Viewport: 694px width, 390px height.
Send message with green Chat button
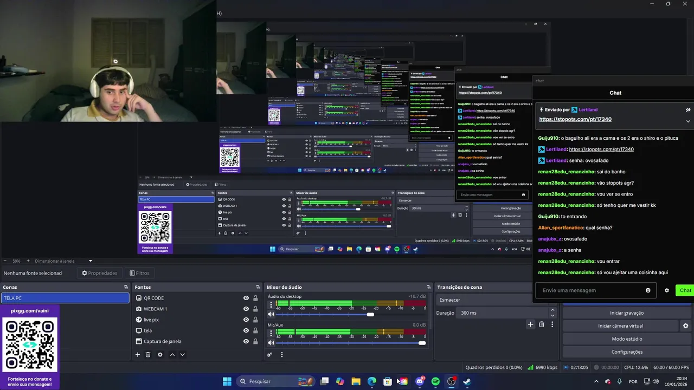pos(685,290)
